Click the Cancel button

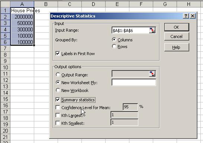pyautogui.click(x=177, y=36)
